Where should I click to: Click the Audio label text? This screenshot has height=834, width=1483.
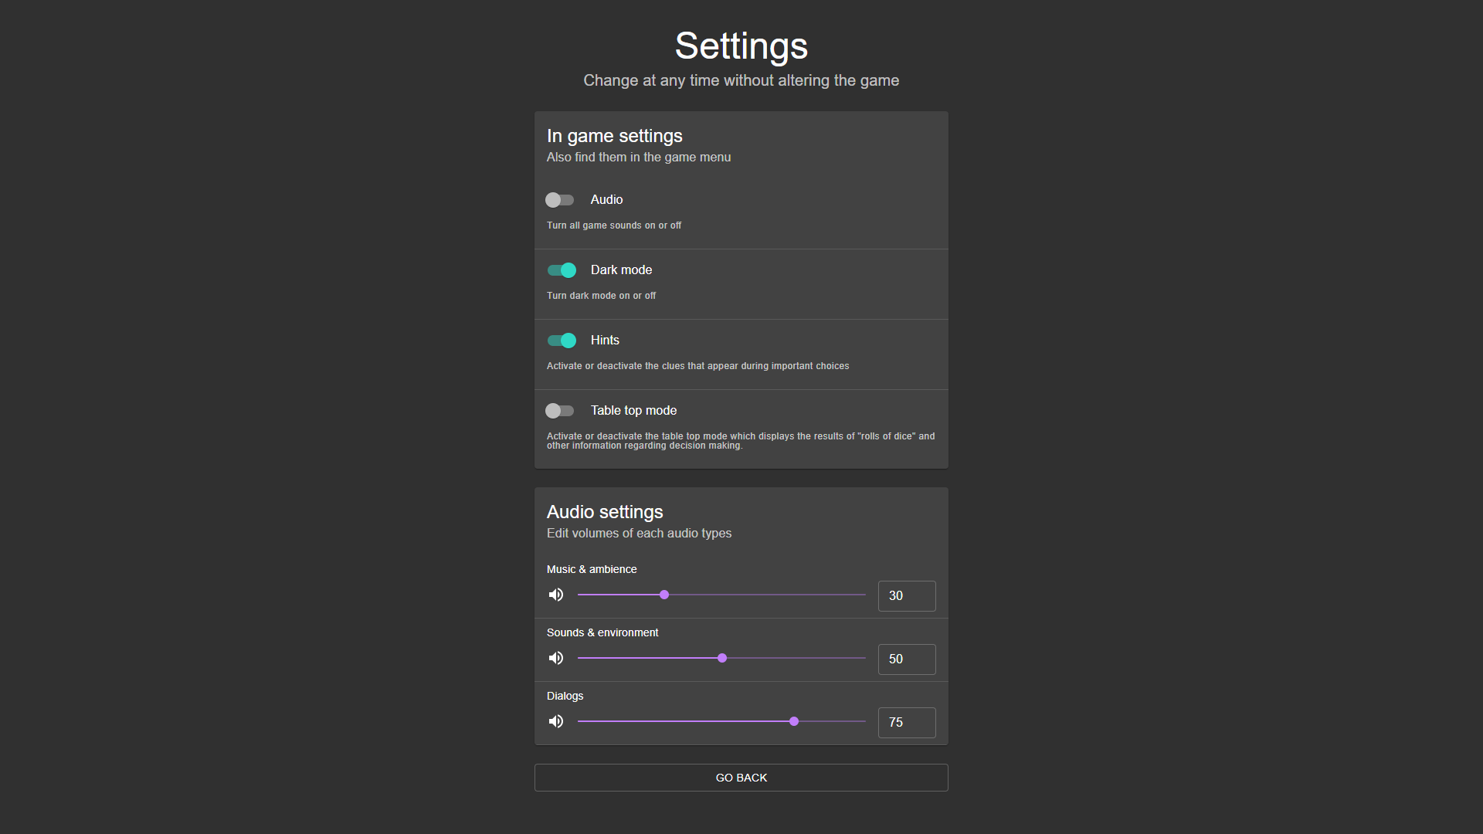coord(606,199)
